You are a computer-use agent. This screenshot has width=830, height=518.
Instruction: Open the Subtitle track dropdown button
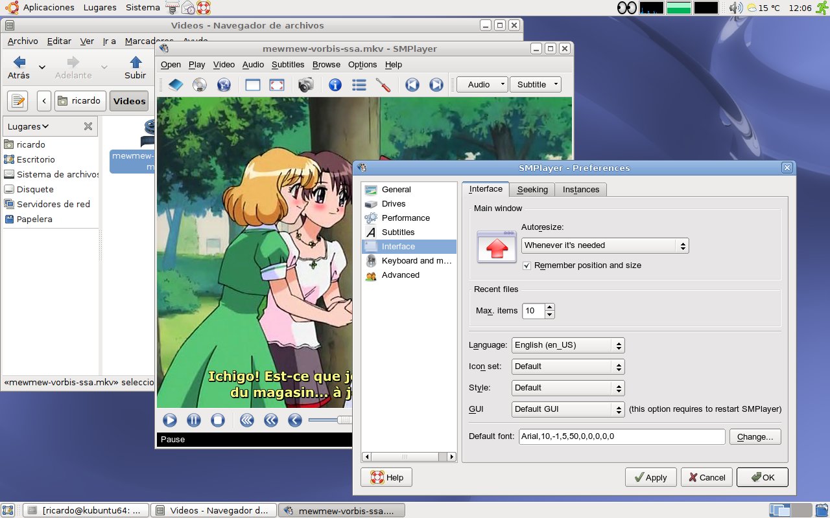(x=535, y=85)
